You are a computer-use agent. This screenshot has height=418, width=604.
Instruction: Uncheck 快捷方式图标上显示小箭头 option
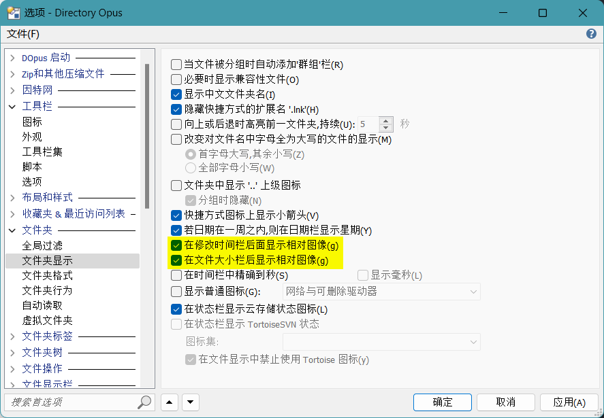click(176, 215)
